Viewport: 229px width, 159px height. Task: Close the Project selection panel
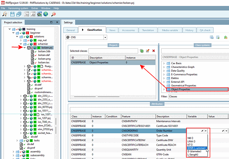tap(57, 22)
